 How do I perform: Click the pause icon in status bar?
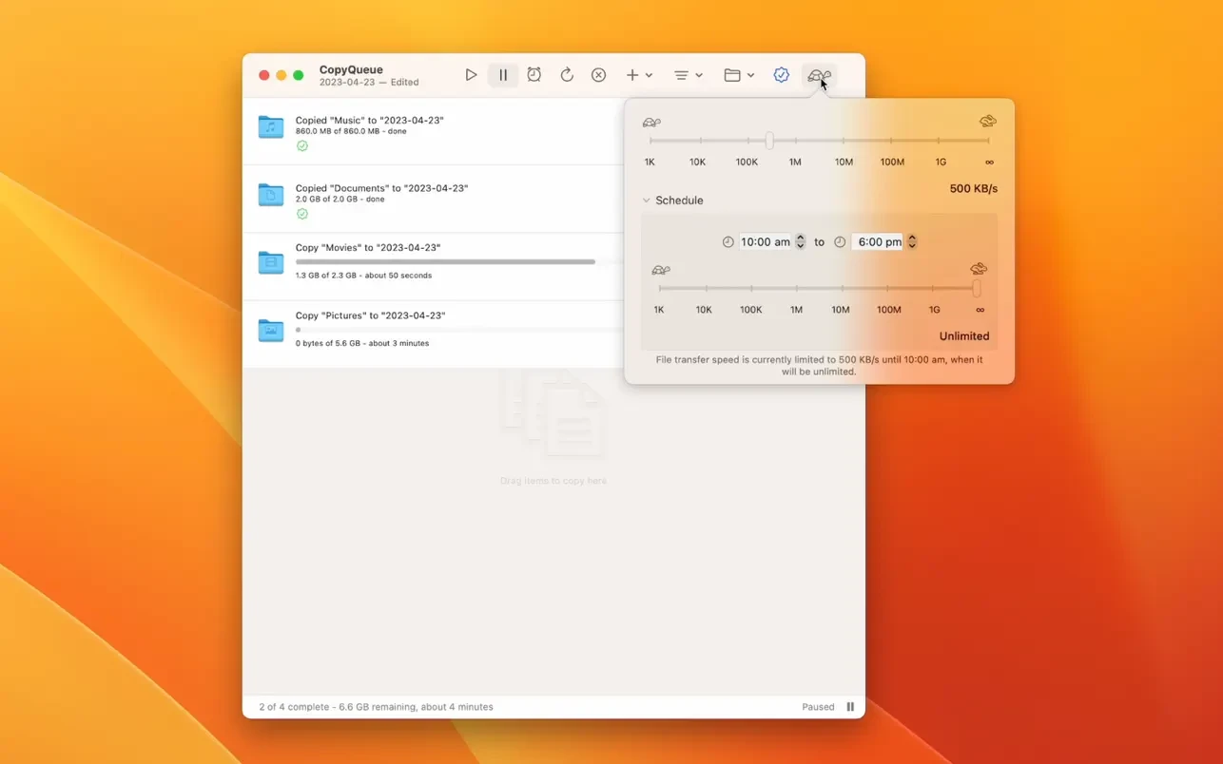tap(850, 707)
